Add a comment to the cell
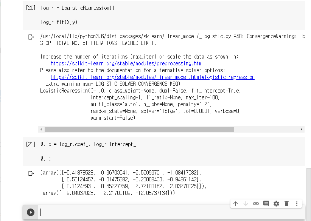311x221 pixels. 266,204
